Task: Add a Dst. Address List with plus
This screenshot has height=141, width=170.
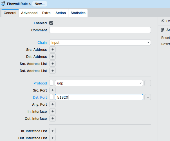Action: pos(53,71)
